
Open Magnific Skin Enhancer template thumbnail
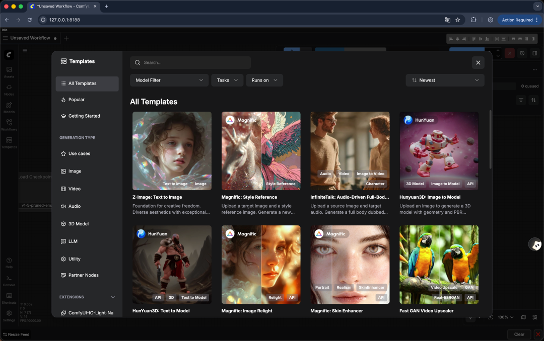point(350,265)
